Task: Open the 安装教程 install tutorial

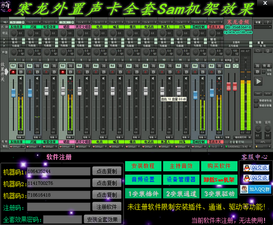Action: pyautogui.click(x=142, y=166)
